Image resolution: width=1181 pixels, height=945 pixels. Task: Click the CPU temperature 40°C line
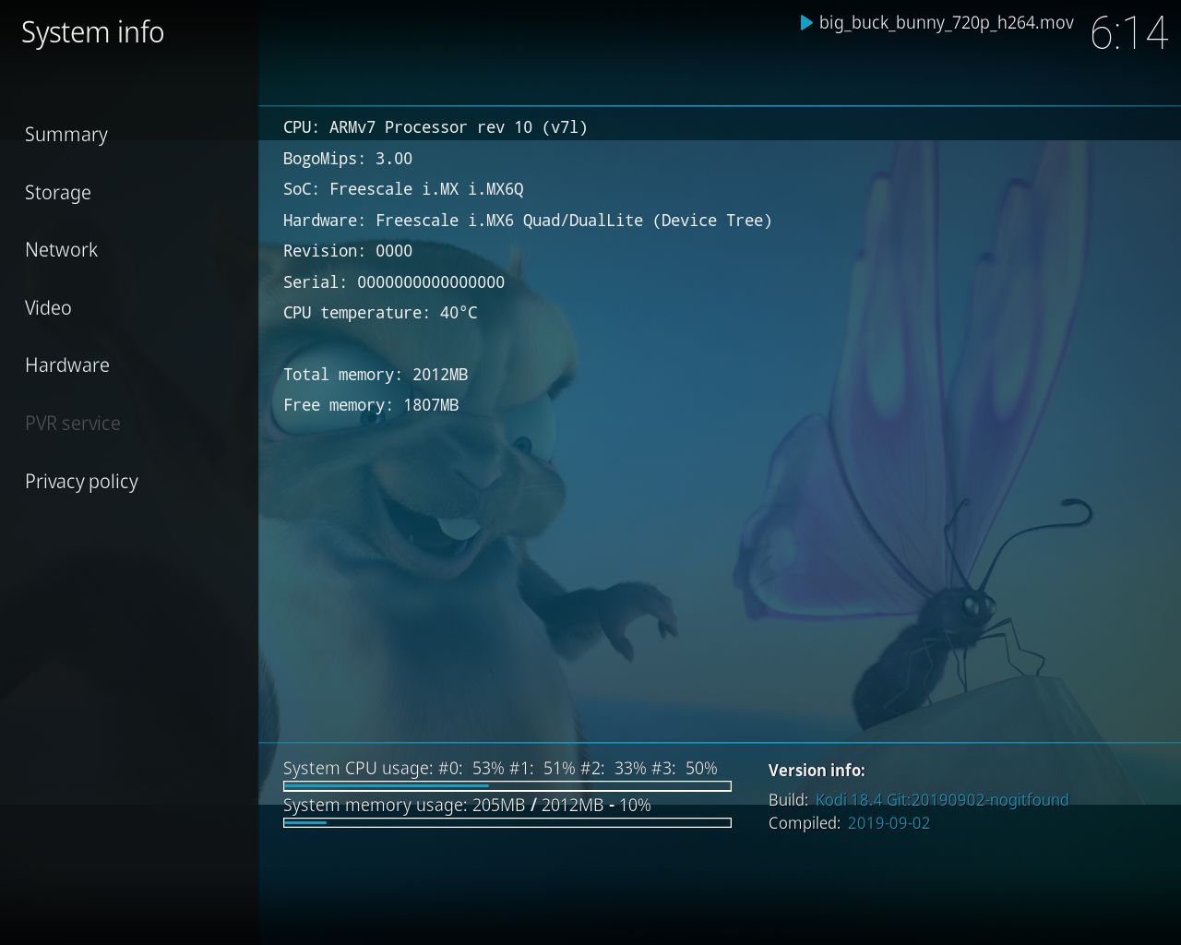pos(380,313)
